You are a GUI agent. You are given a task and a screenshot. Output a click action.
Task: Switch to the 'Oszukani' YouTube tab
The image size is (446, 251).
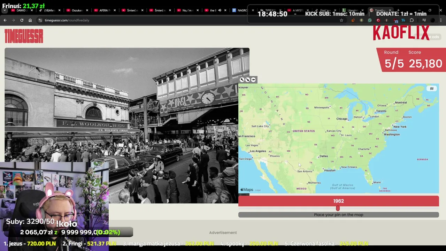(76, 10)
